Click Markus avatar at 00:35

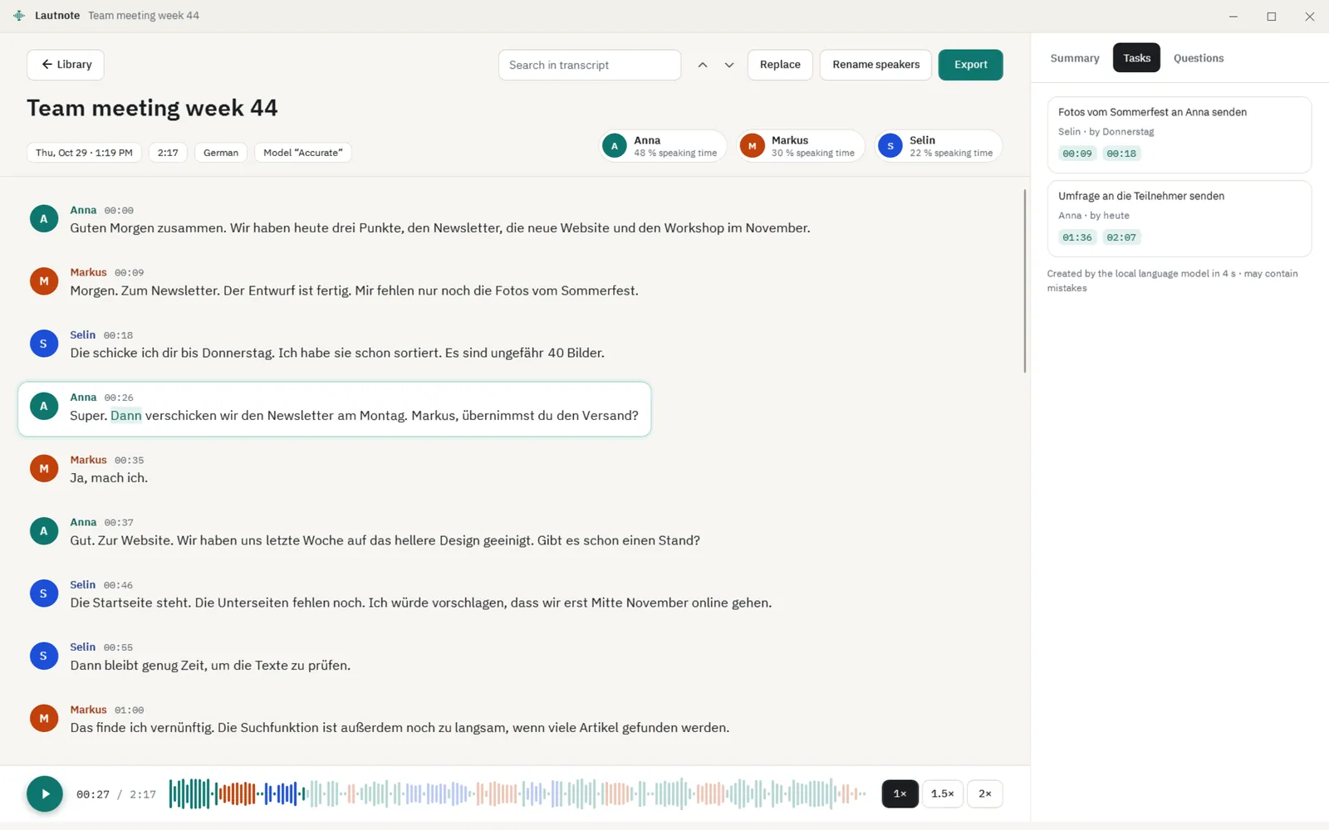click(x=44, y=469)
